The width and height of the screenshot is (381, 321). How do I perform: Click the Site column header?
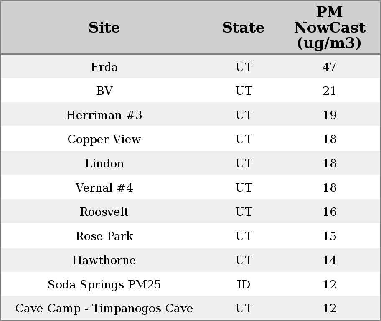104,28
